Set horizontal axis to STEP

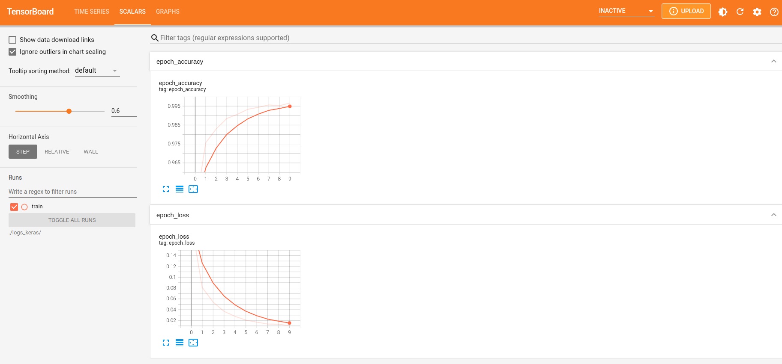23,152
